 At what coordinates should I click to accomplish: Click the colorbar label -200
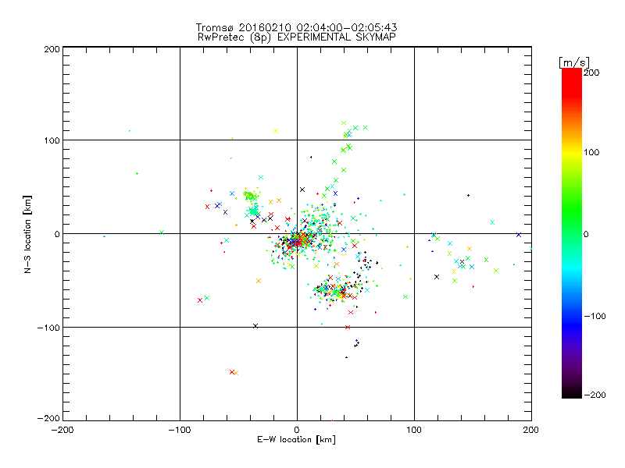[595, 395]
